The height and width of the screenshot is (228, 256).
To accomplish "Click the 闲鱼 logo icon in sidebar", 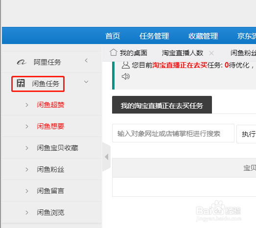I will pos(21,83).
